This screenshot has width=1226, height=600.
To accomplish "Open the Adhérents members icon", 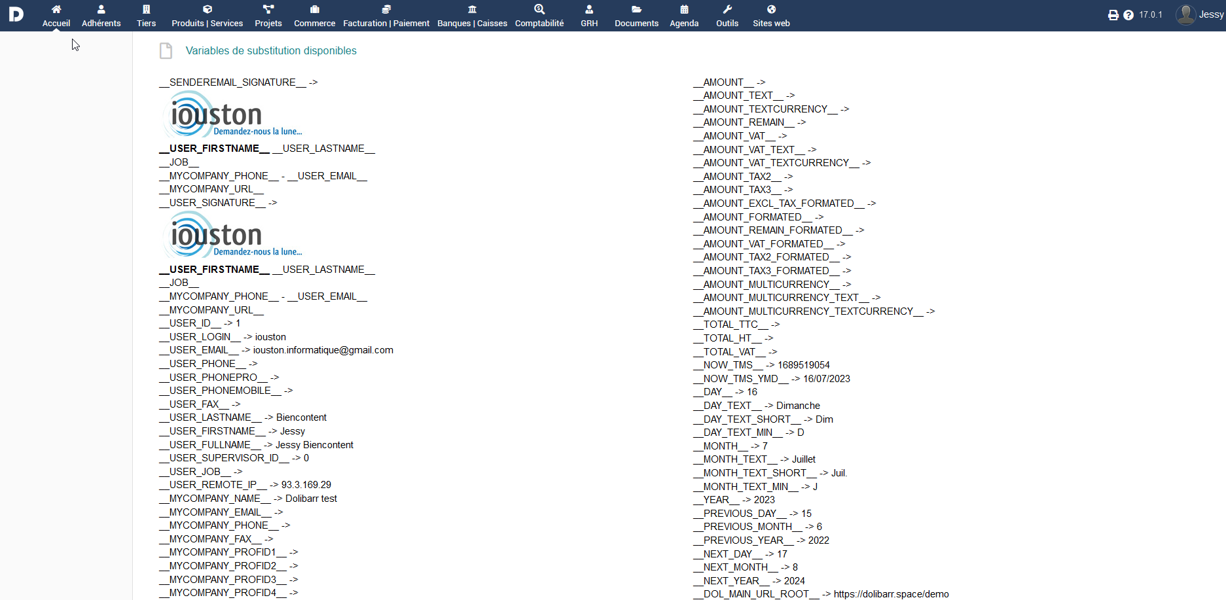I will [x=101, y=10].
